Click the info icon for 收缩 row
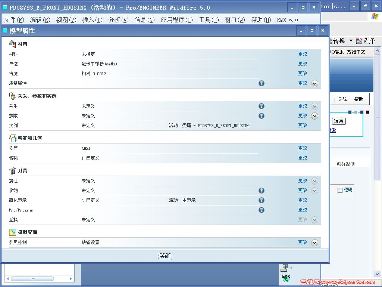382x287 pixels. [262, 191]
